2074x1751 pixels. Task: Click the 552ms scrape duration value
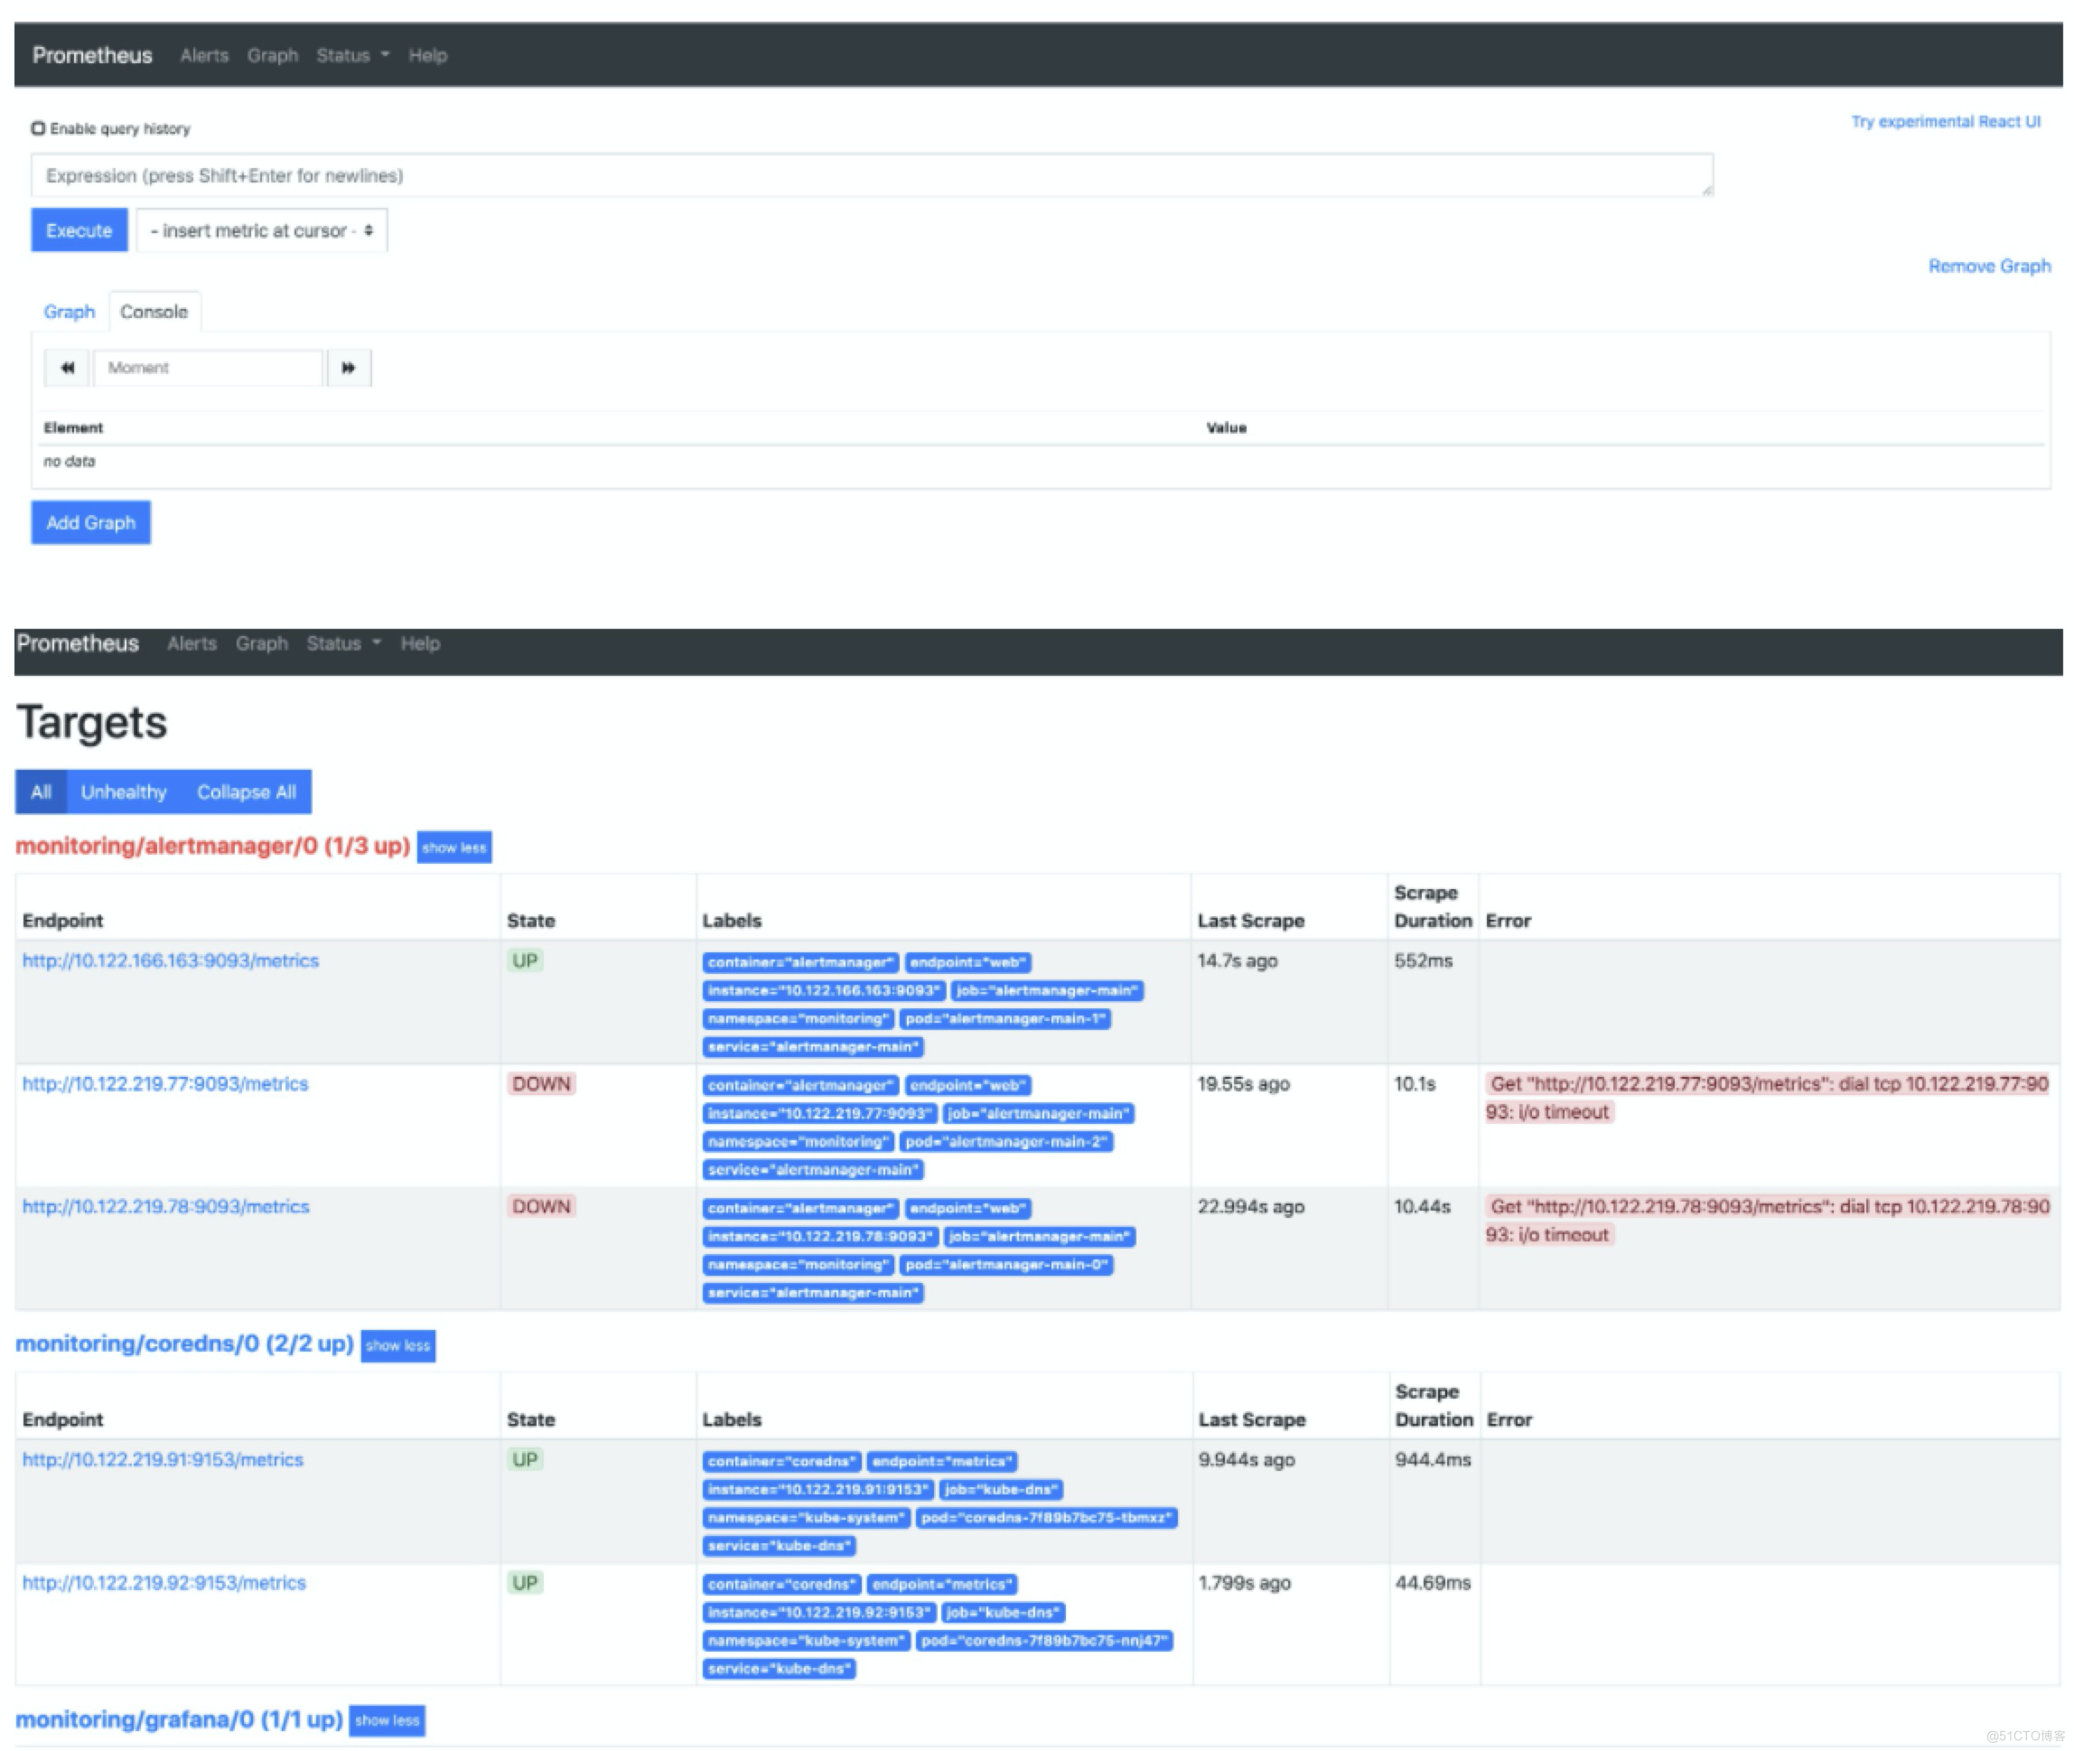pos(1423,960)
